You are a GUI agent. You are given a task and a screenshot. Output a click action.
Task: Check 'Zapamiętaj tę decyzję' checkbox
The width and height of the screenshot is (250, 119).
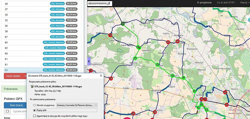point(34,116)
